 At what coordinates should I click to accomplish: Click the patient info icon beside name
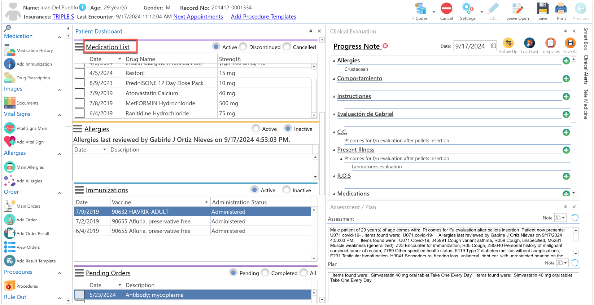pos(82,7)
